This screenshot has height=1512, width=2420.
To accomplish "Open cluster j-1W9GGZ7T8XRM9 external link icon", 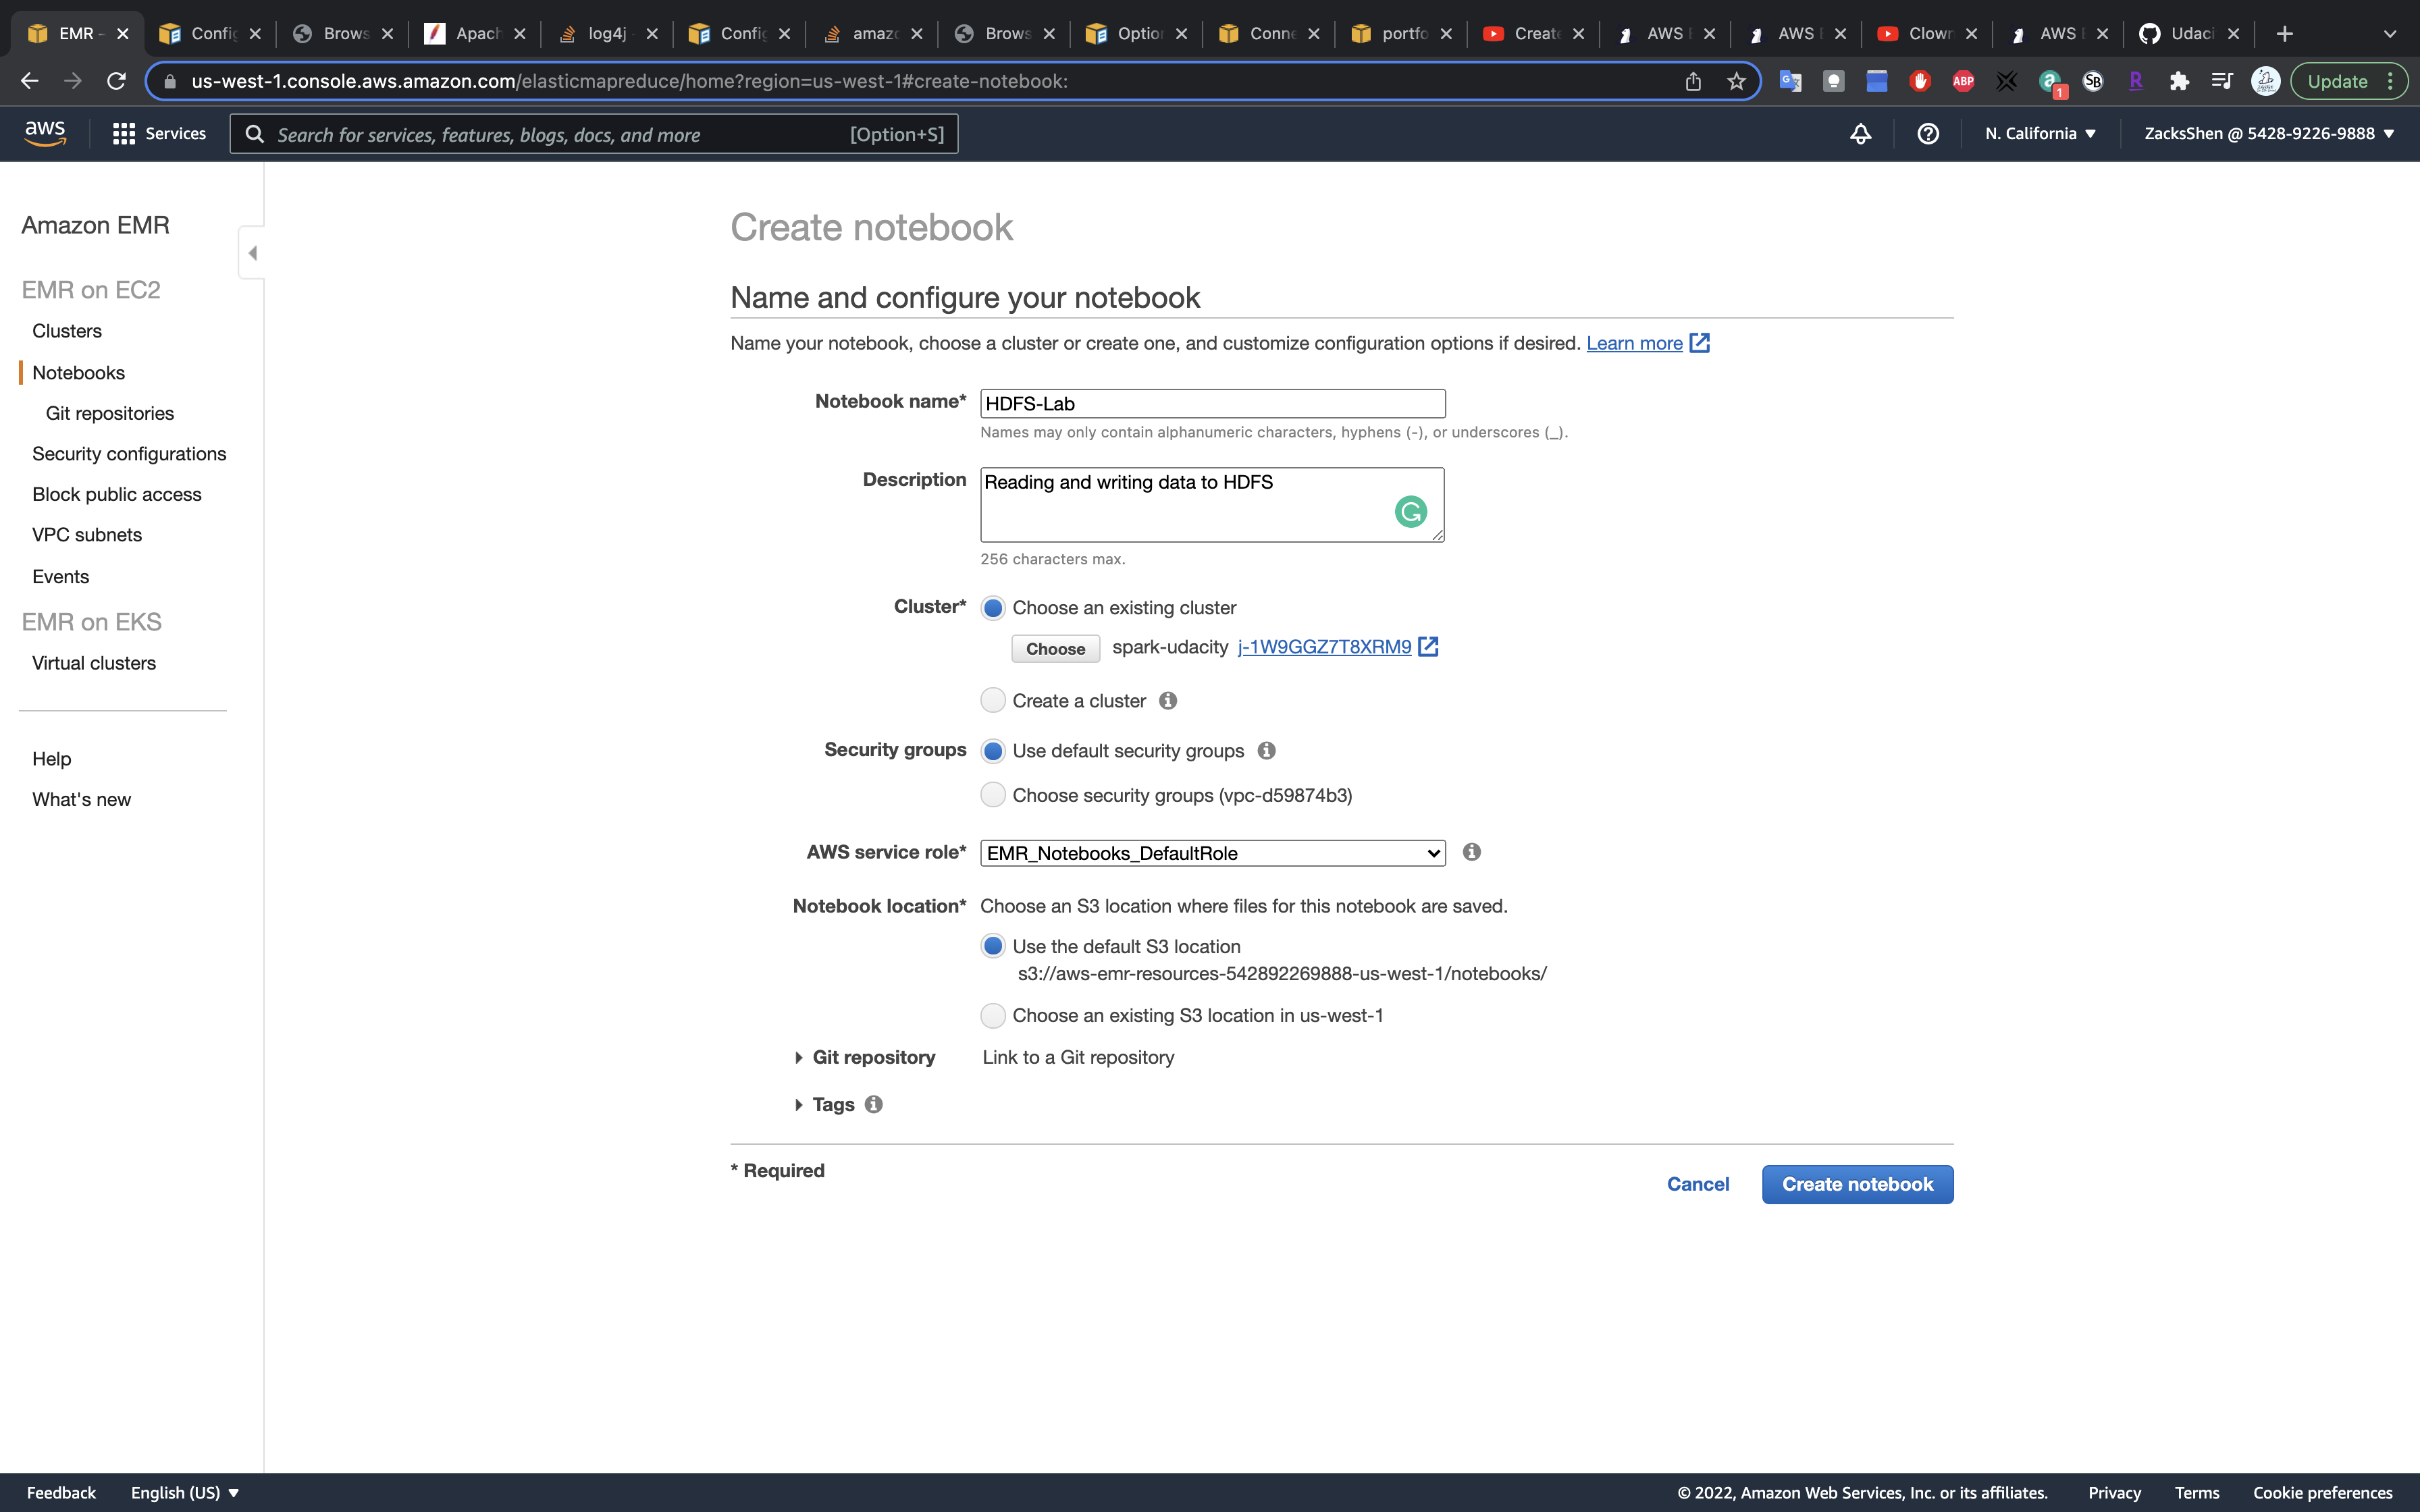I will (1429, 647).
